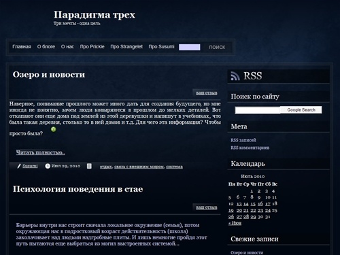Viewport: 340px width, 255px height.
Task: Follow the Читать полностью link
Action: pos(40,152)
